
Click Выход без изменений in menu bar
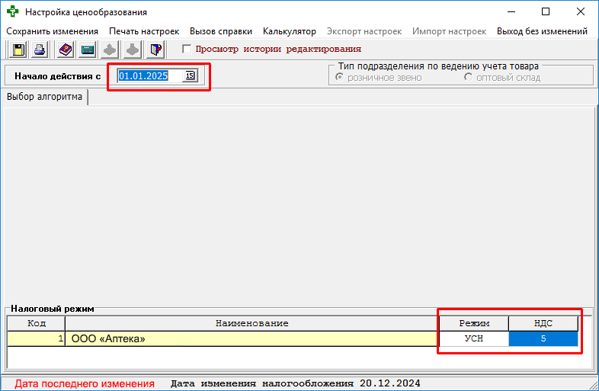click(x=542, y=31)
